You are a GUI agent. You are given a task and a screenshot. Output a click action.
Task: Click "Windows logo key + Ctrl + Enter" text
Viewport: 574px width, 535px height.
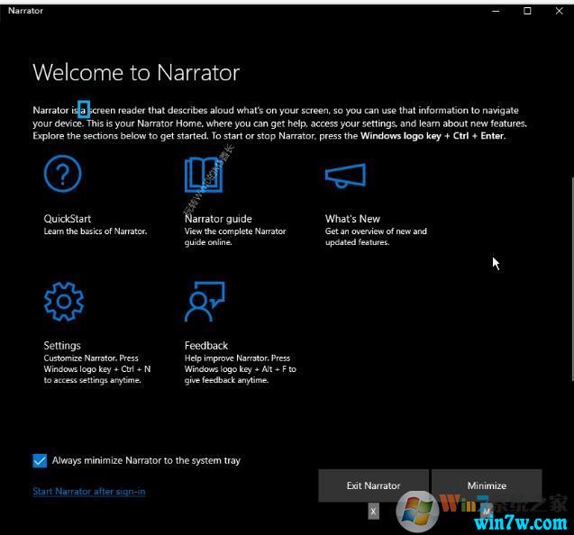433,136
